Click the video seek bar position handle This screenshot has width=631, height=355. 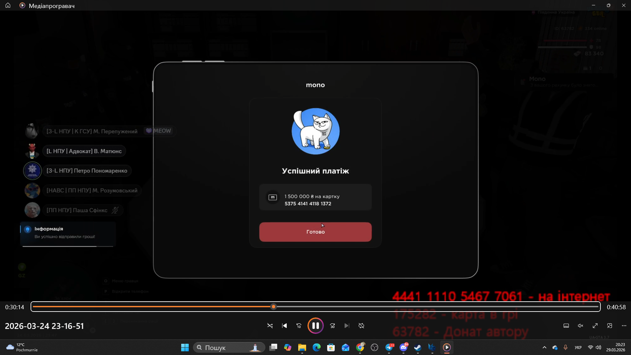click(x=274, y=307)
